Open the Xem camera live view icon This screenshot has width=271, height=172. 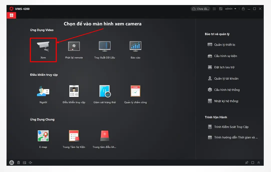point(43,47)
